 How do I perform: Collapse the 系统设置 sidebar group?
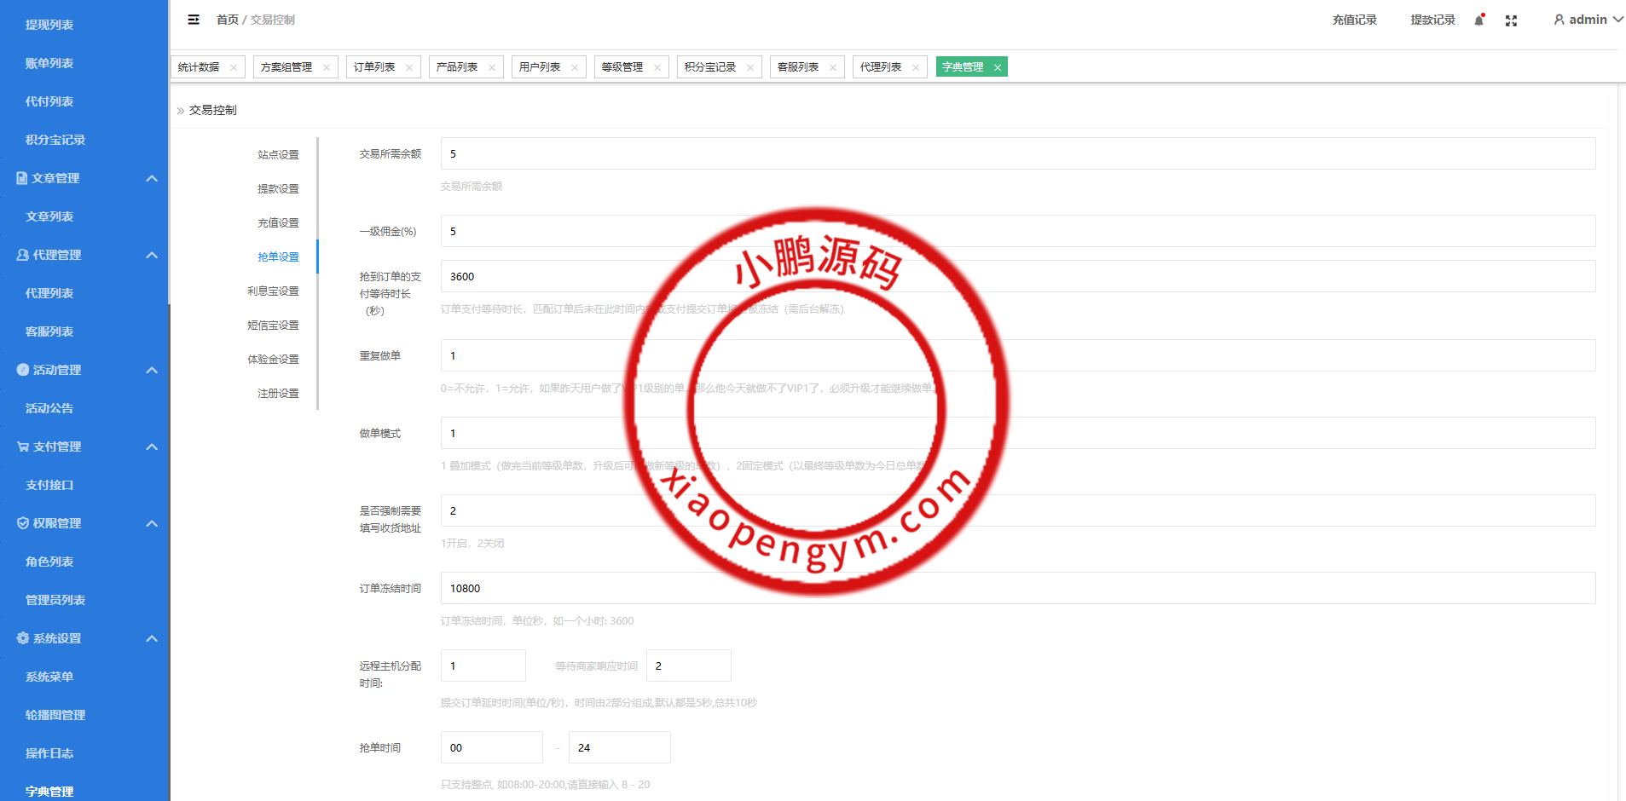(x=152, y=638)
